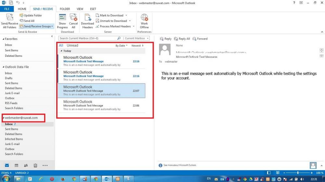
Task: Click Help question mark icon
Action: (x=294, y=3)
